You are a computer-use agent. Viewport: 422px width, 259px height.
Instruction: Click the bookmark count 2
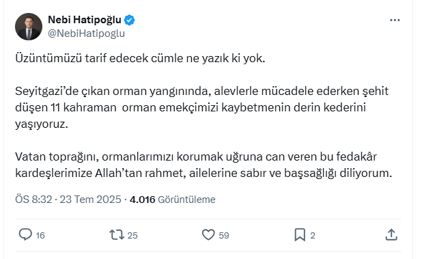click(x=313, y=236)
